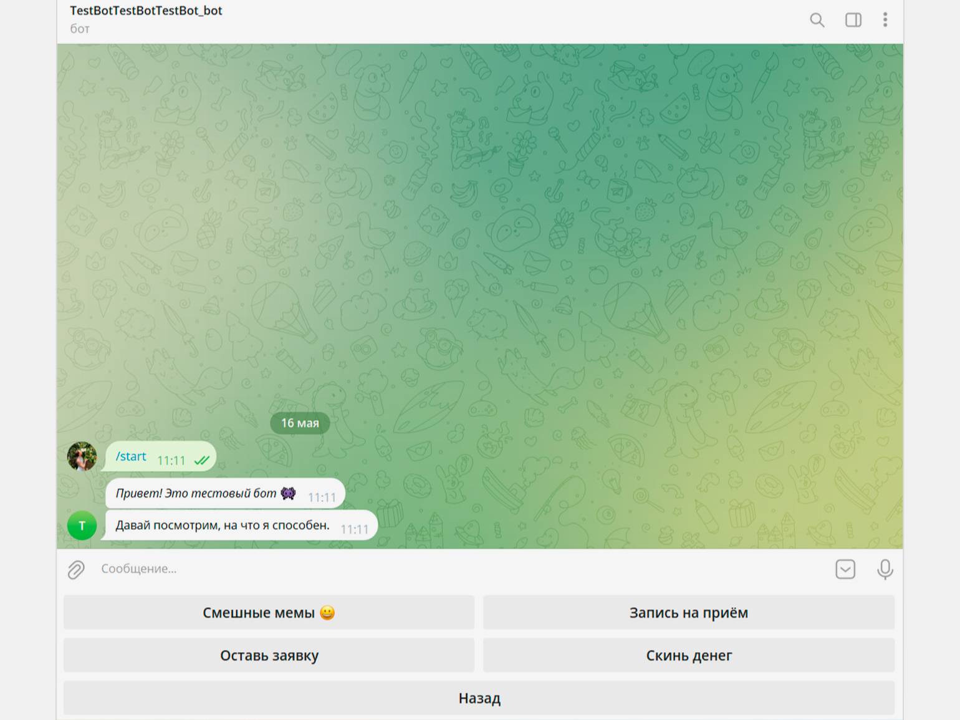Attach a file with the paperclip icon
Viewport: 960px width, 720px height.
(76, 569)
